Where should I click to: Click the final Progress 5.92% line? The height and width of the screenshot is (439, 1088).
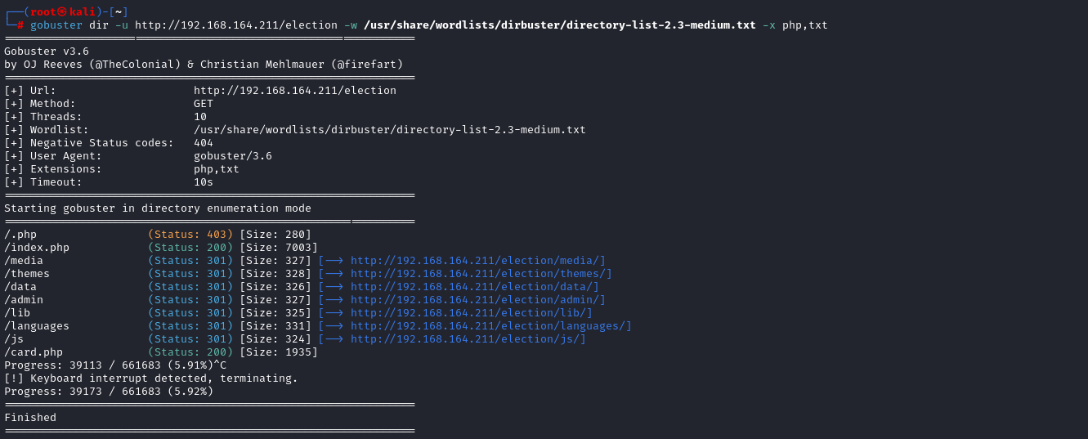[109, 392]
